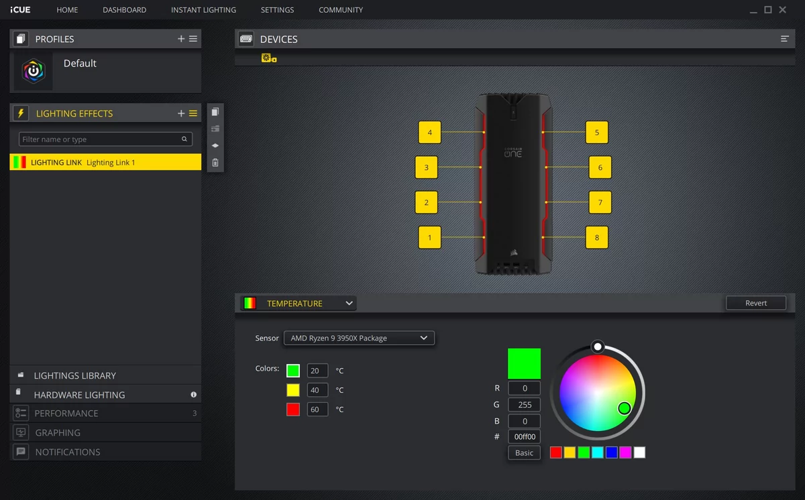Click the 40 temperature threshold field

pos(317,390)
